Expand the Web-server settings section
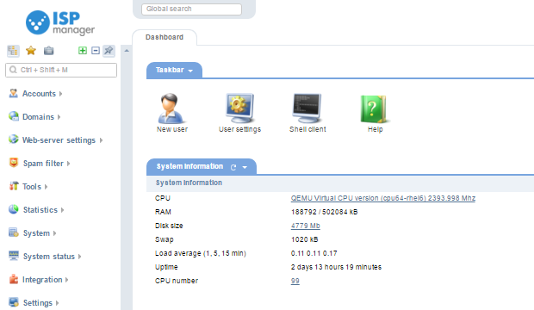The height and width of the screenshot is (310, 534). click(x=101, y=140)
